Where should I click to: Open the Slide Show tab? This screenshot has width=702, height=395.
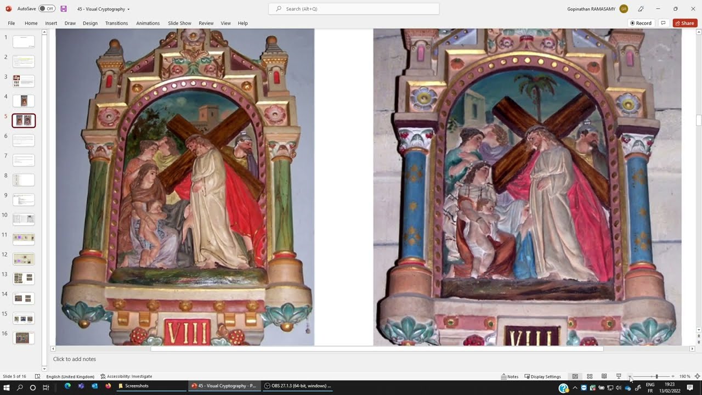click(x=179, y=23)
